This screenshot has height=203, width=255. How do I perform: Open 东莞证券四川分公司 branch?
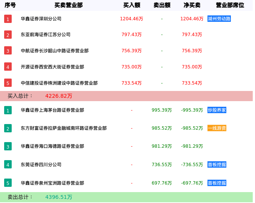[x=41, y=165]
